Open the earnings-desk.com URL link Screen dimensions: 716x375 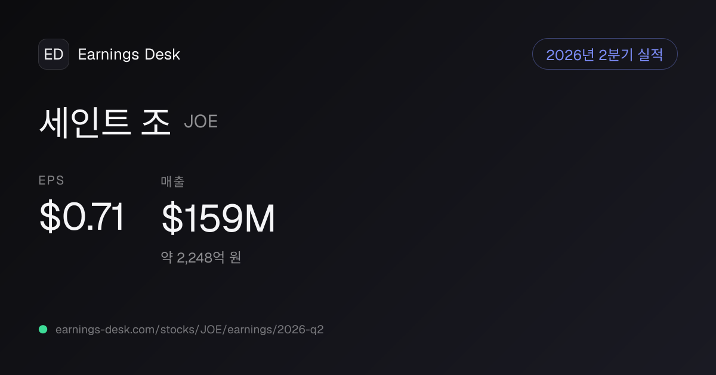190,329
